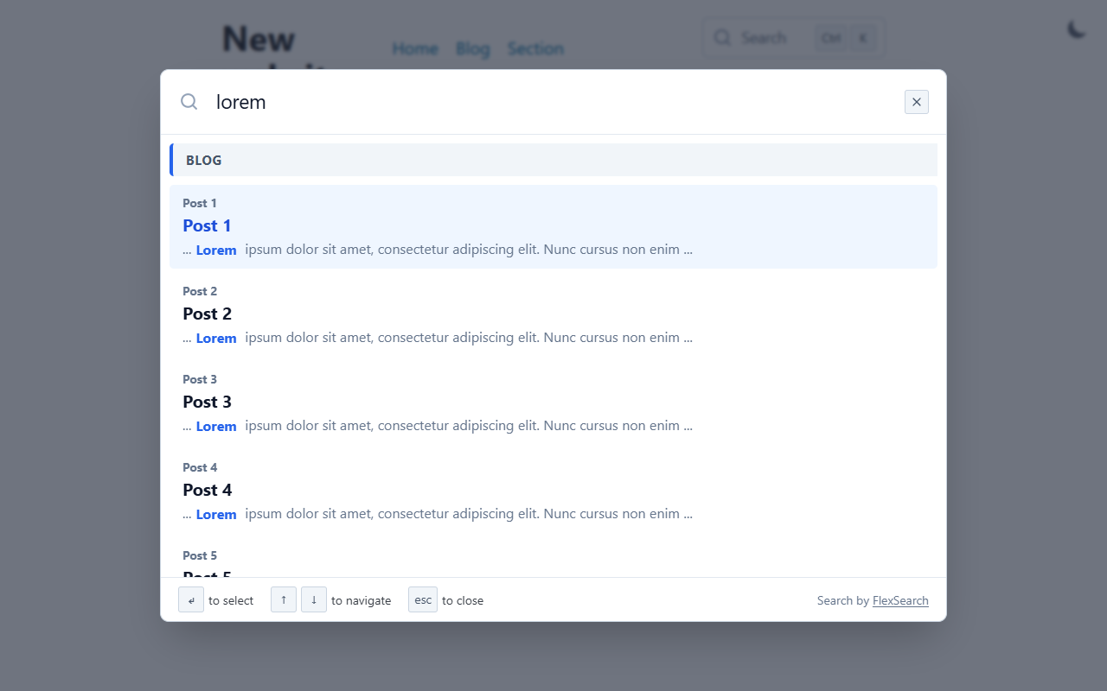This screenshot has height=691, width=1107.
Task: Click the Post 5 breadcrumb label
Action: 200,555
